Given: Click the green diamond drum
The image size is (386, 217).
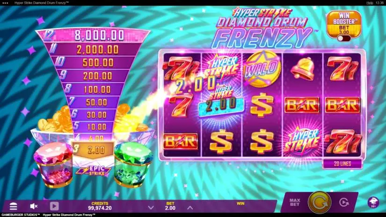Looking at the screenshot, I should (x=133, y=164).
